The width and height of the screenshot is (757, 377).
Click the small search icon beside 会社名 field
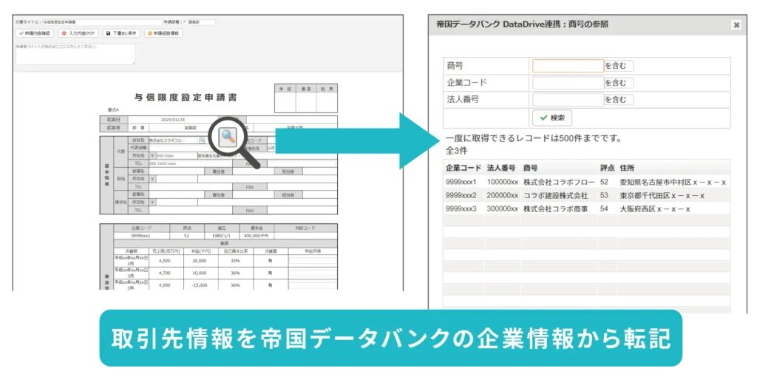[203, 140]
